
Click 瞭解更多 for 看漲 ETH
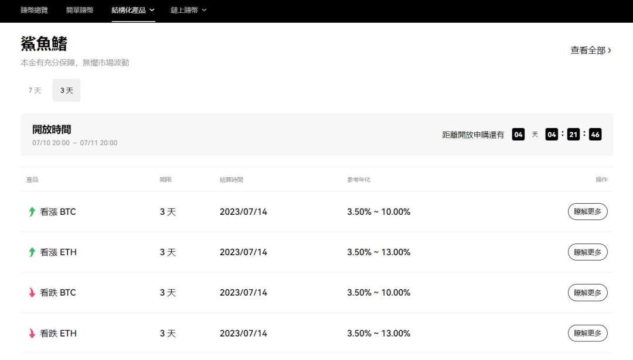(x=587, y=252)
